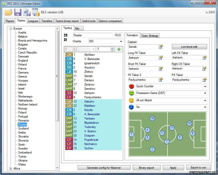
Task: Select player marker 2 on the pitch
Action: coord(152,149)
